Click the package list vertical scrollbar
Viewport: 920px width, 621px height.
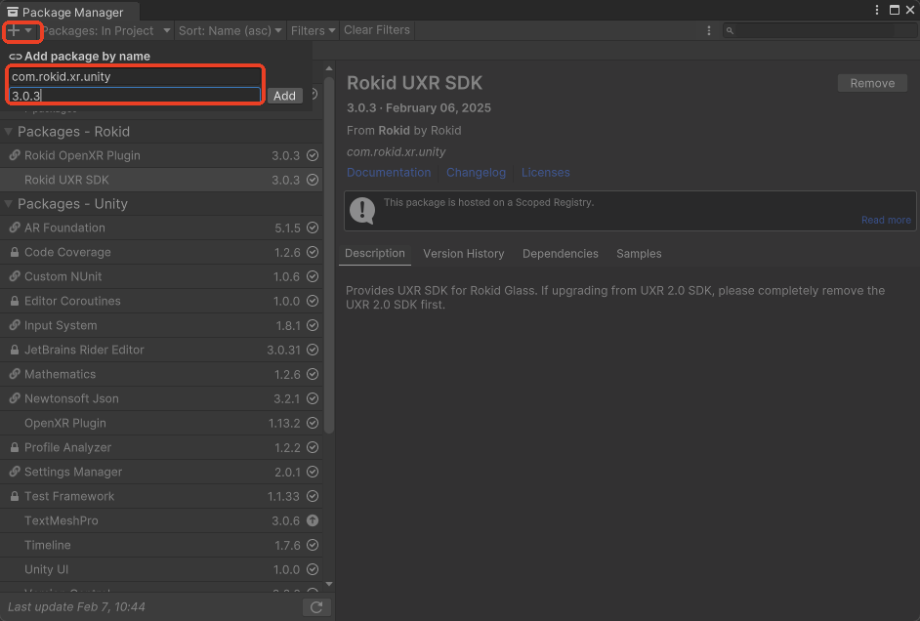(329, 255)
